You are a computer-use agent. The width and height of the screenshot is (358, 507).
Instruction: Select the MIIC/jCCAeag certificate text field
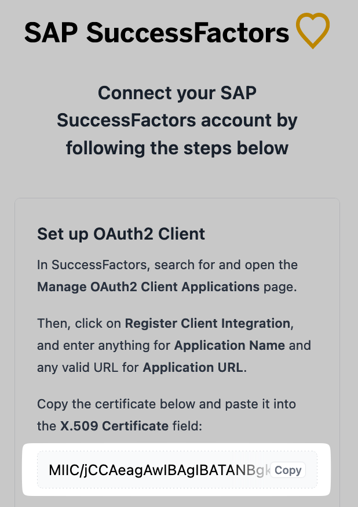[177, 469]
